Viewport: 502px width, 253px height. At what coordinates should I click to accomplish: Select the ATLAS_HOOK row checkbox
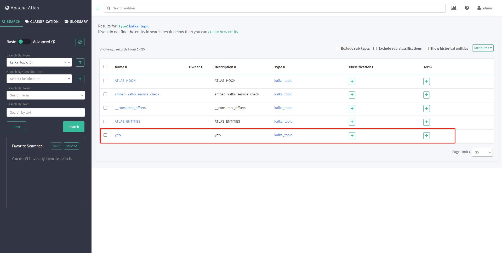coord(105,81)
